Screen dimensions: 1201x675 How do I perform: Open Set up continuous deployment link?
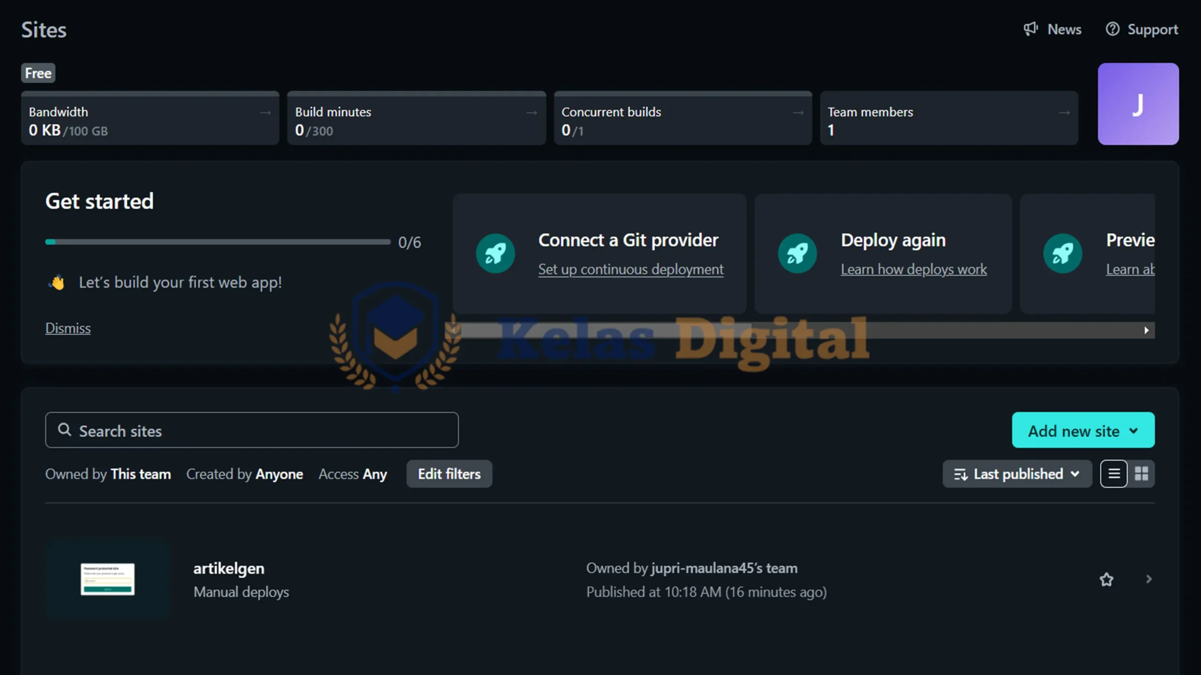tap(631, 270)
